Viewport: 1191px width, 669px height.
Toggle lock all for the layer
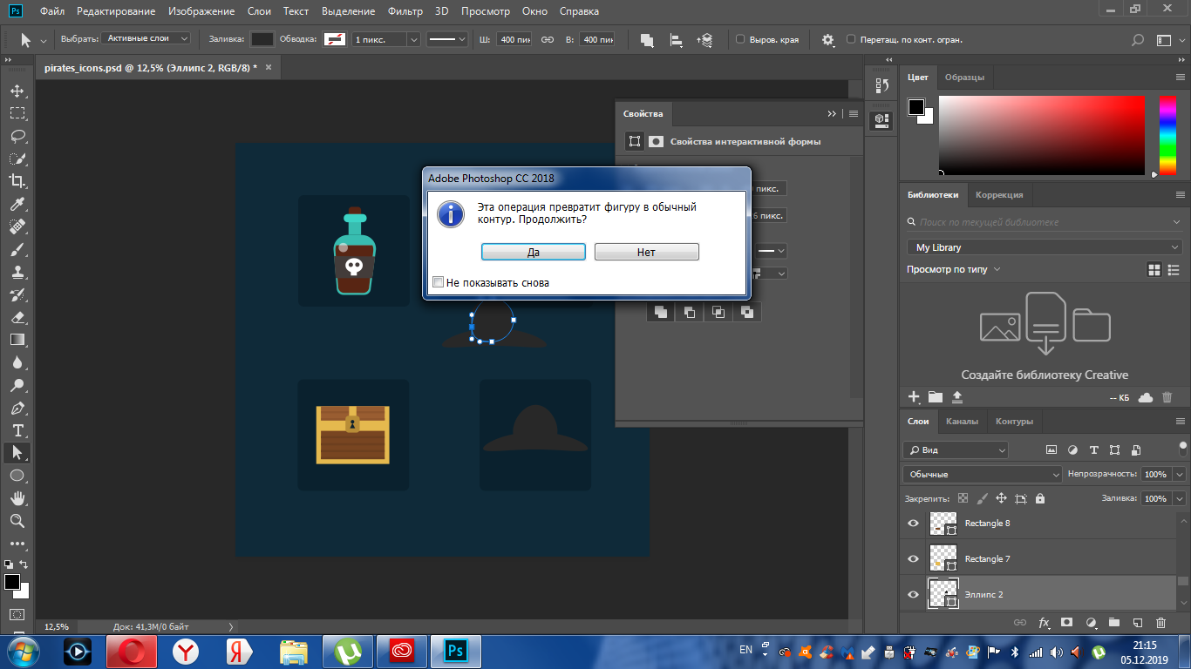tap(1040, 498)
